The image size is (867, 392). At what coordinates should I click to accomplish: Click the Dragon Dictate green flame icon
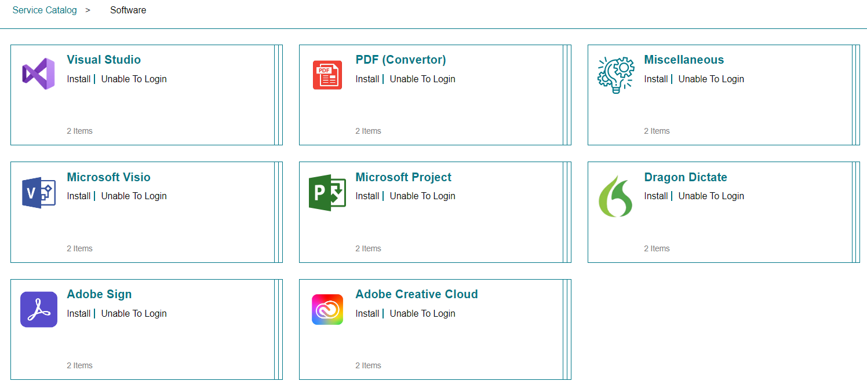[x=615, y=196]
